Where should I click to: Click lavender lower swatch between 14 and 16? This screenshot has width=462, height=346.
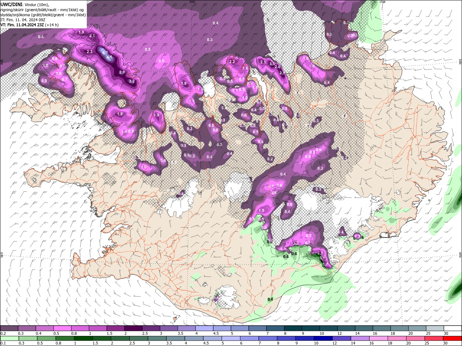(360, 338)
